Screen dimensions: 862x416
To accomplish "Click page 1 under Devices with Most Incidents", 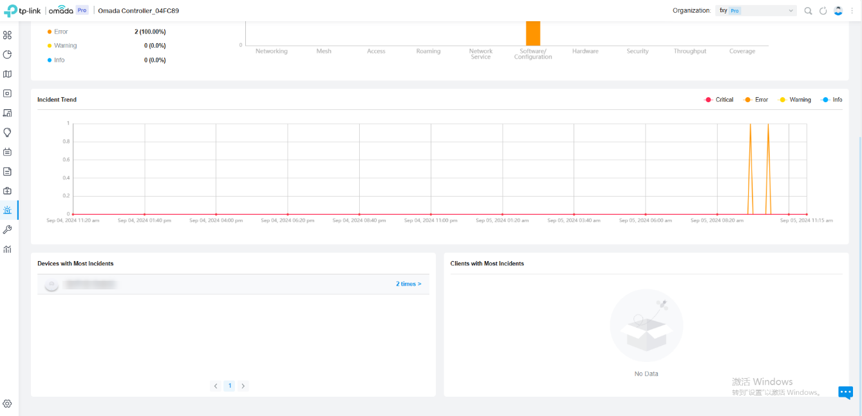I will 229,386.
